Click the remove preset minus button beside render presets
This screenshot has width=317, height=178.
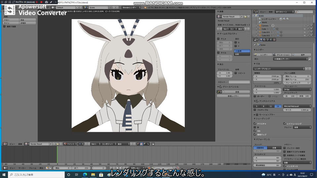click(x=309, y=69)
